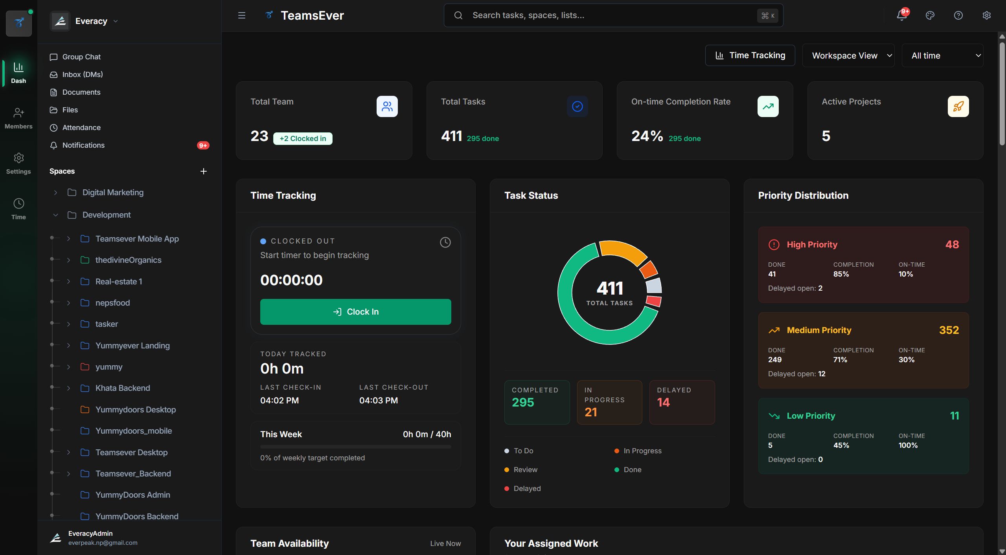Screen dimensions: 1006x555
Task: Open the All time range dropdown
Action: [942, 55]
